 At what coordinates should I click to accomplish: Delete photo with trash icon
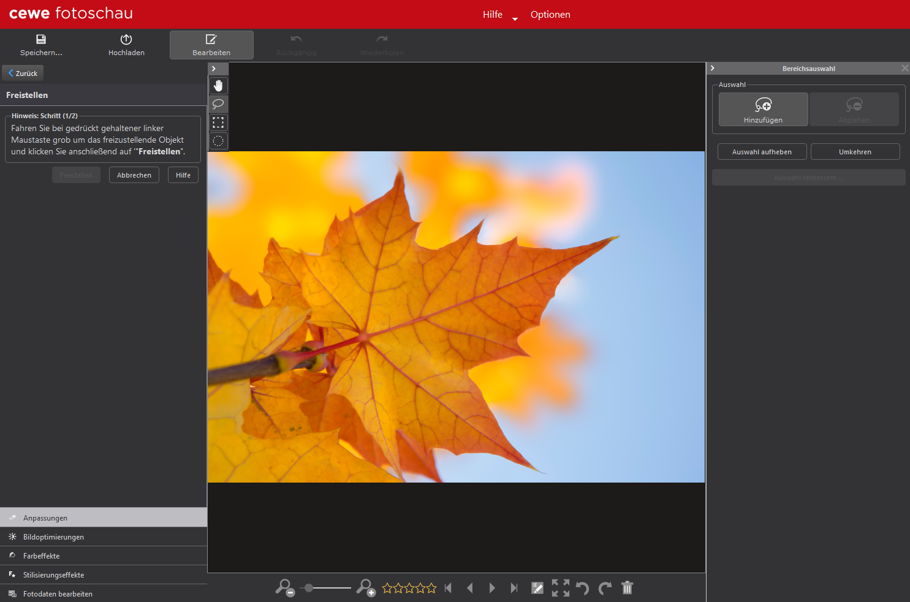coord(627,588)
